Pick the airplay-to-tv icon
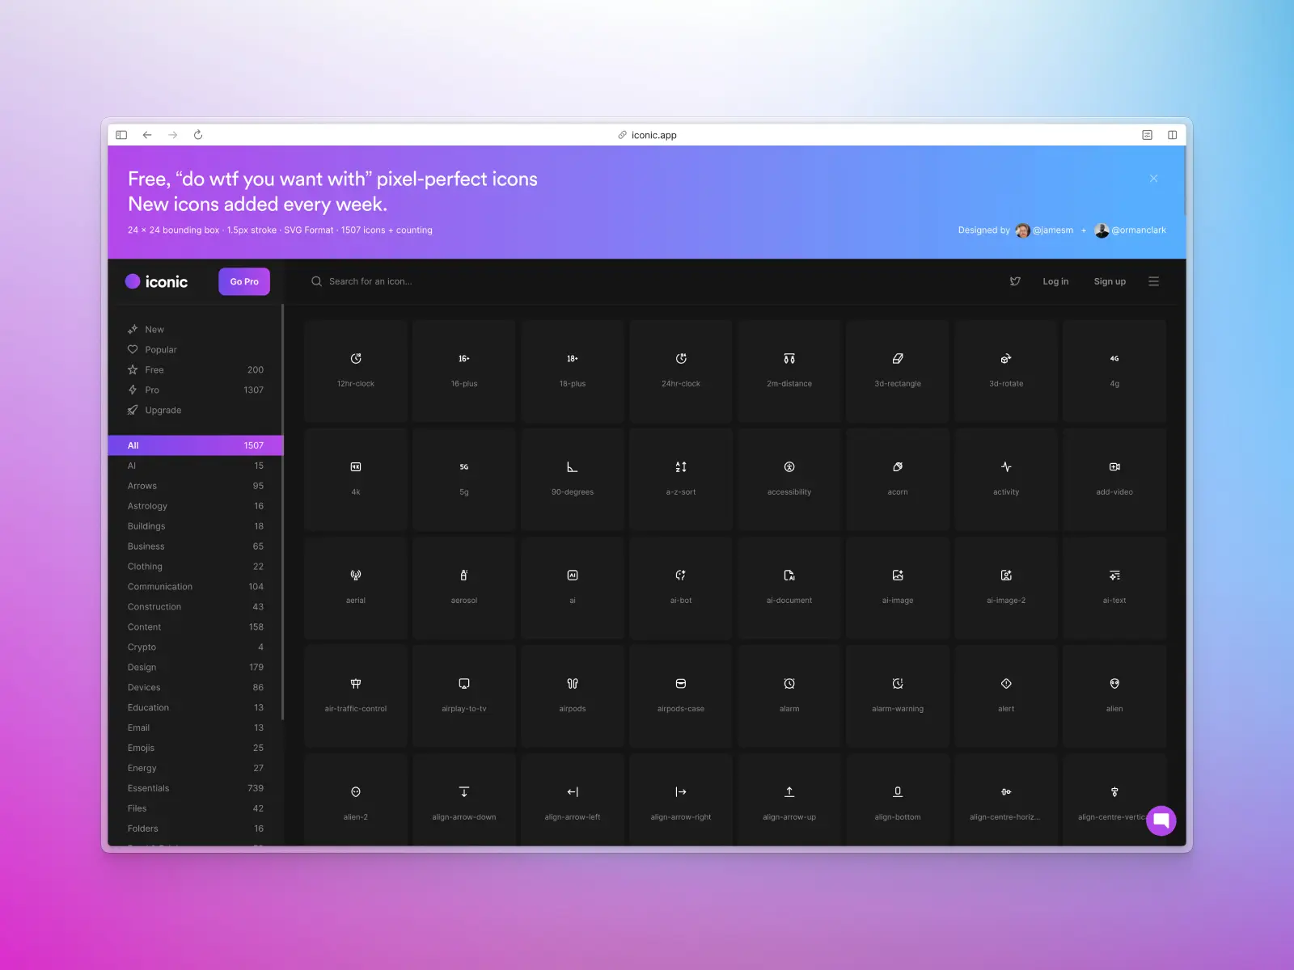1294x970 pixels. [x=464, y=696]
